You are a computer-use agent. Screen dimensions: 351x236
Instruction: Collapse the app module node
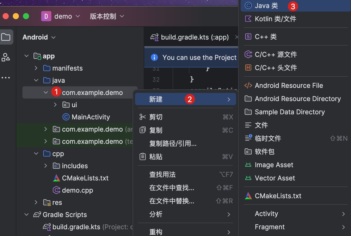tap(26, 56)
